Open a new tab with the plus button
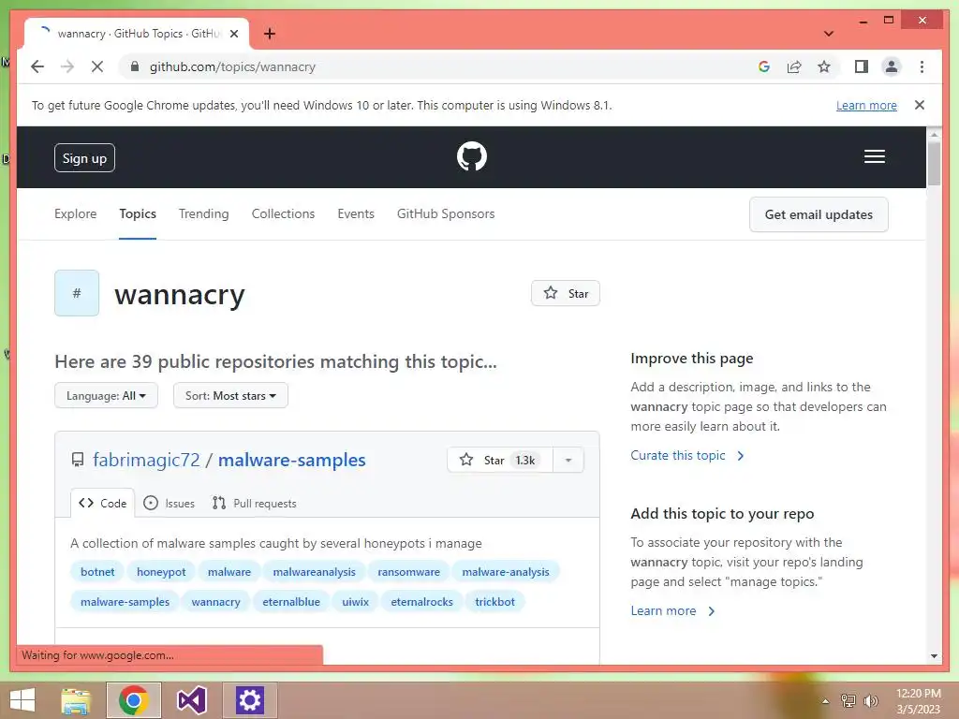 coord(270,34)
